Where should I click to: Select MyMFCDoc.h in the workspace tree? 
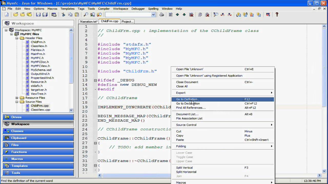pyautogui.click(x=40, y=62)
